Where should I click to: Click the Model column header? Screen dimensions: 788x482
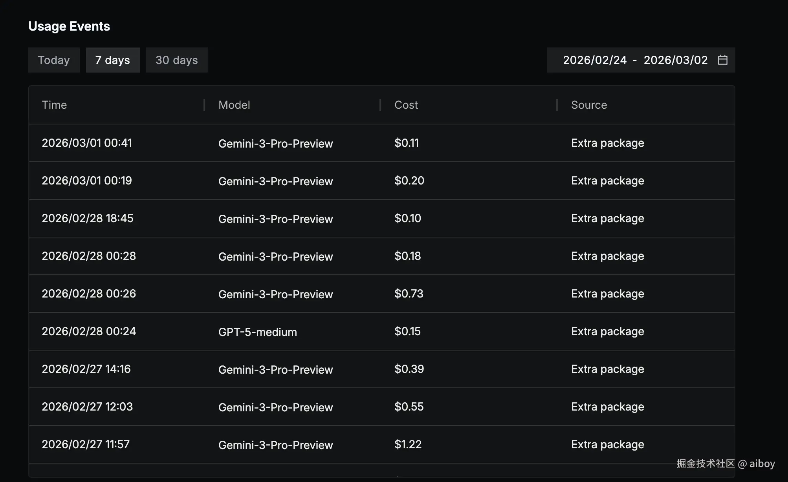(234, 105)
